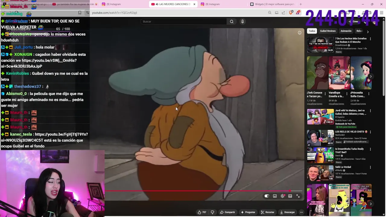Like the video with 707 likes
Image resolution: width=386 pixels, height=217 pixels.
point(202,212)
